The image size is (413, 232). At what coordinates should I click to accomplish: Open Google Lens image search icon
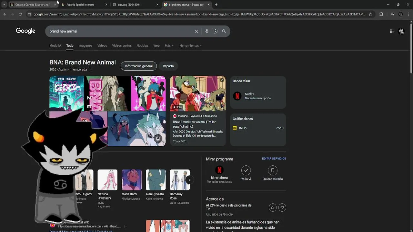coord(216,31)
